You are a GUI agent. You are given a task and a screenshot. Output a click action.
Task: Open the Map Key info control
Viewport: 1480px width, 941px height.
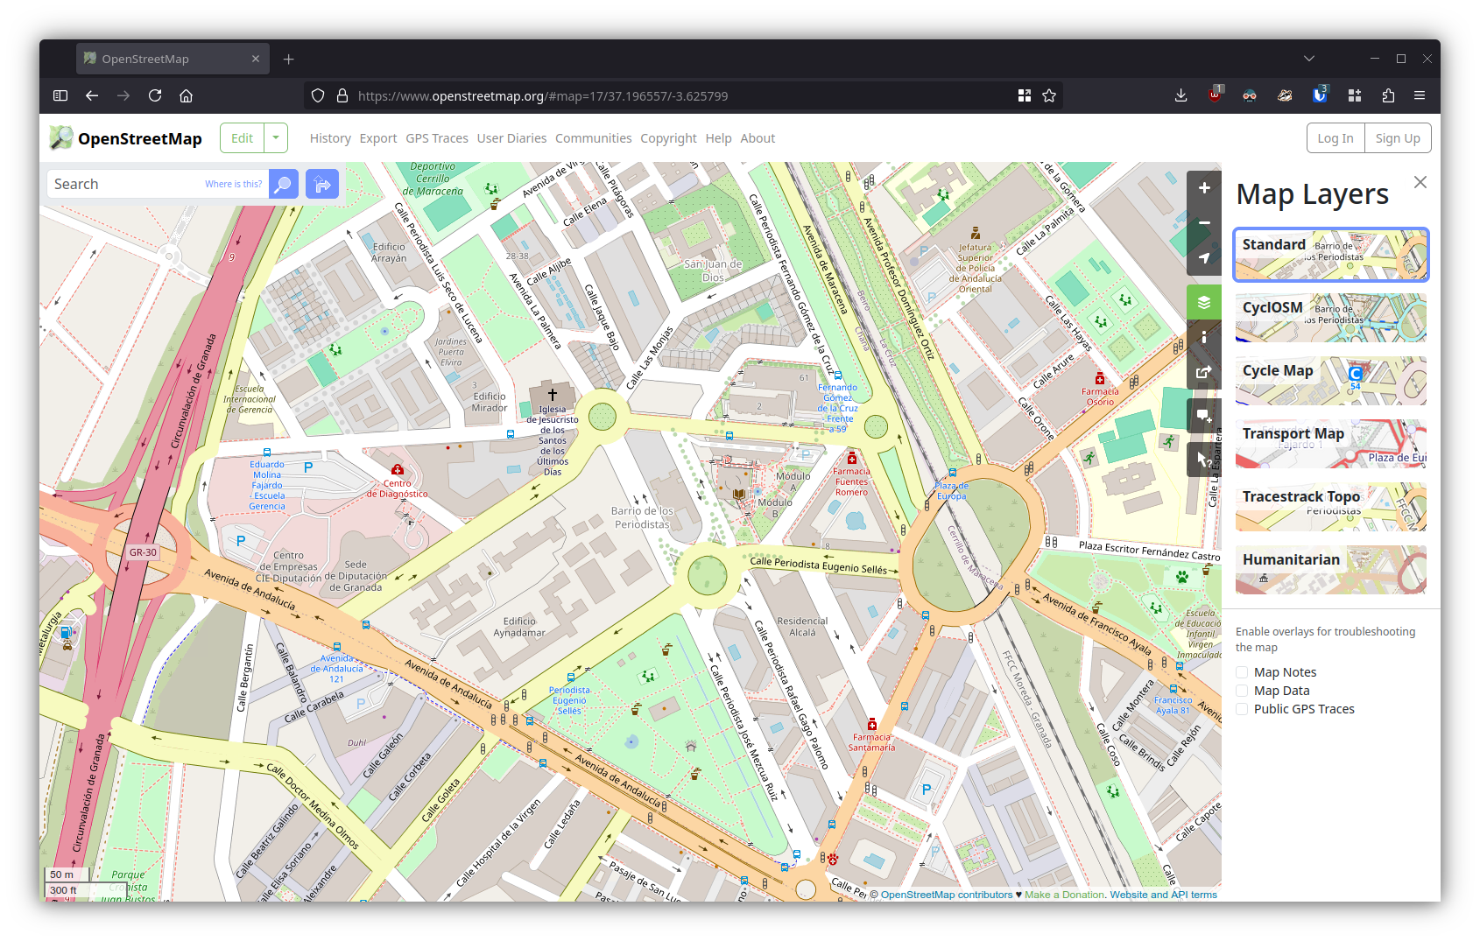(x=1204, y=337)
